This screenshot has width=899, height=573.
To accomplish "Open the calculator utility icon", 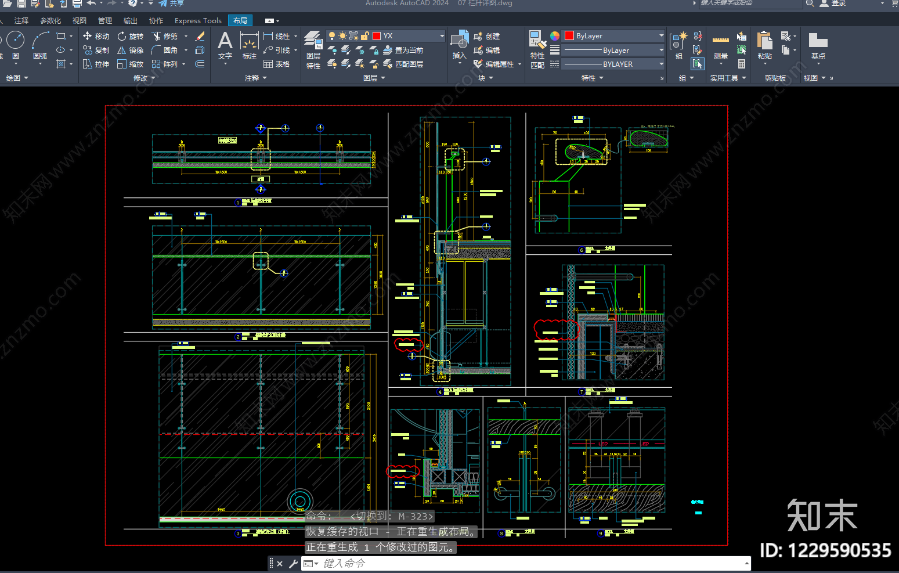I will [742, 64].
